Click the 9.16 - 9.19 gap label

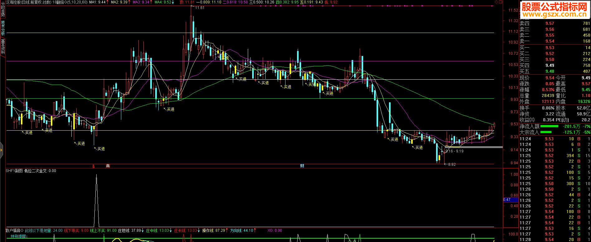[454, 151]
